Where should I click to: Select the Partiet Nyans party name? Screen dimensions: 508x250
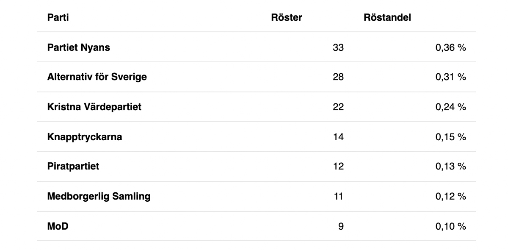coord(79,47)
